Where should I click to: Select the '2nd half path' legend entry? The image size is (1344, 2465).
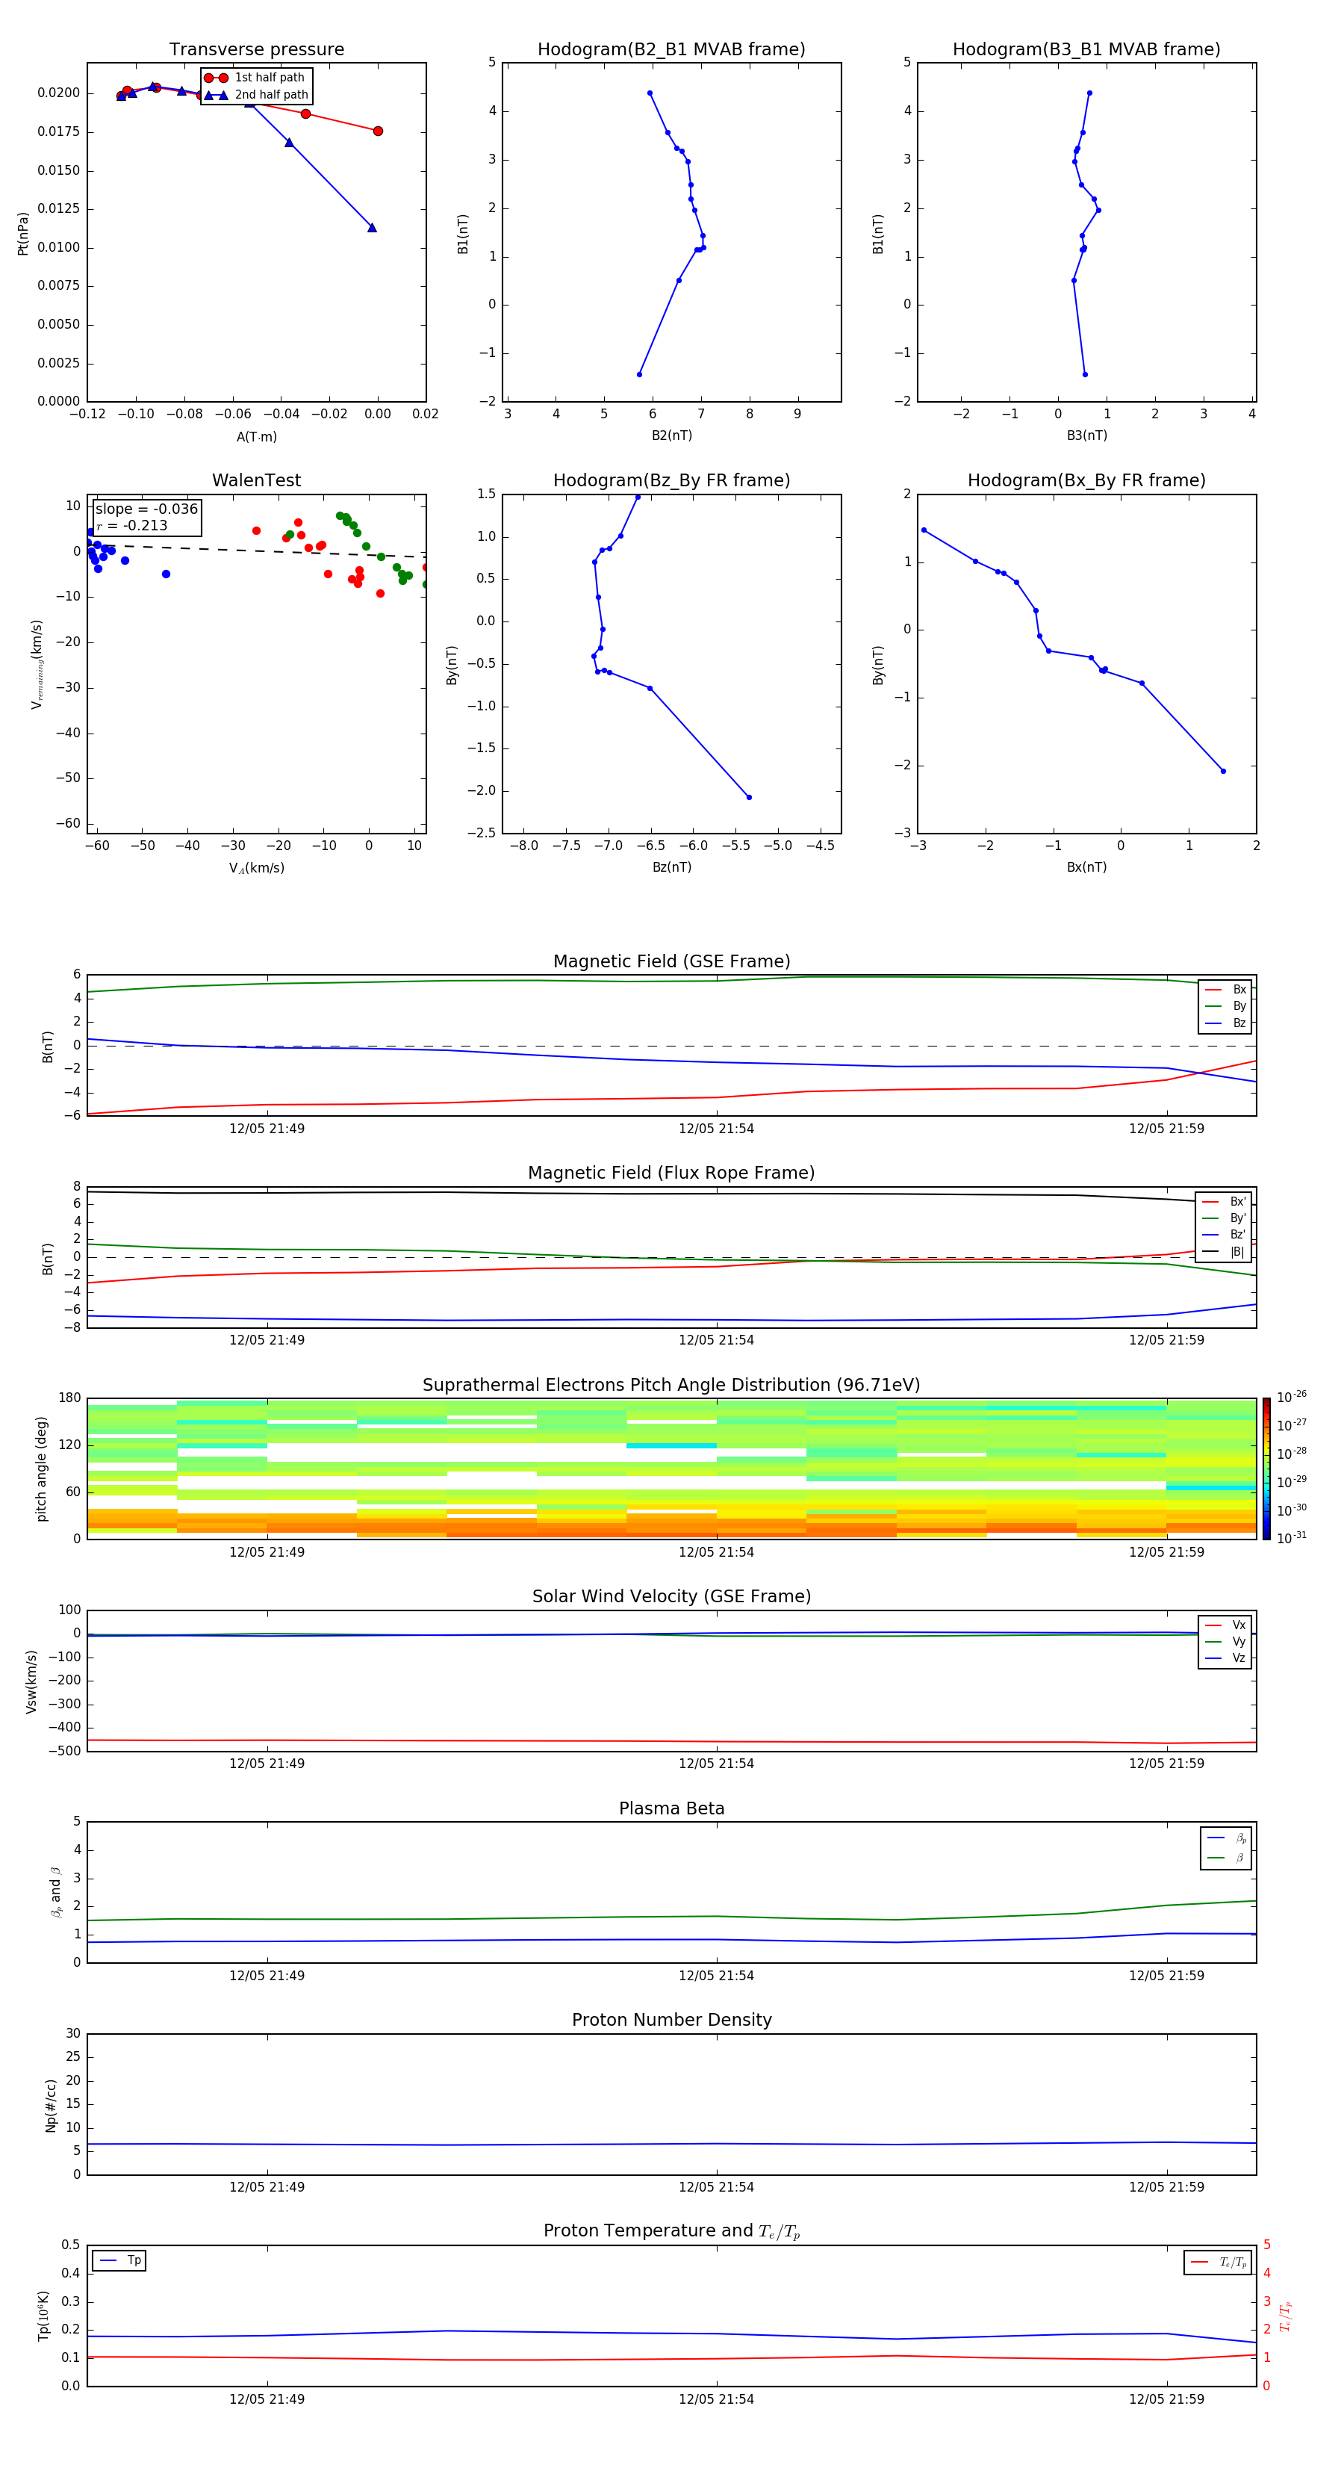[x=255, y=95]
